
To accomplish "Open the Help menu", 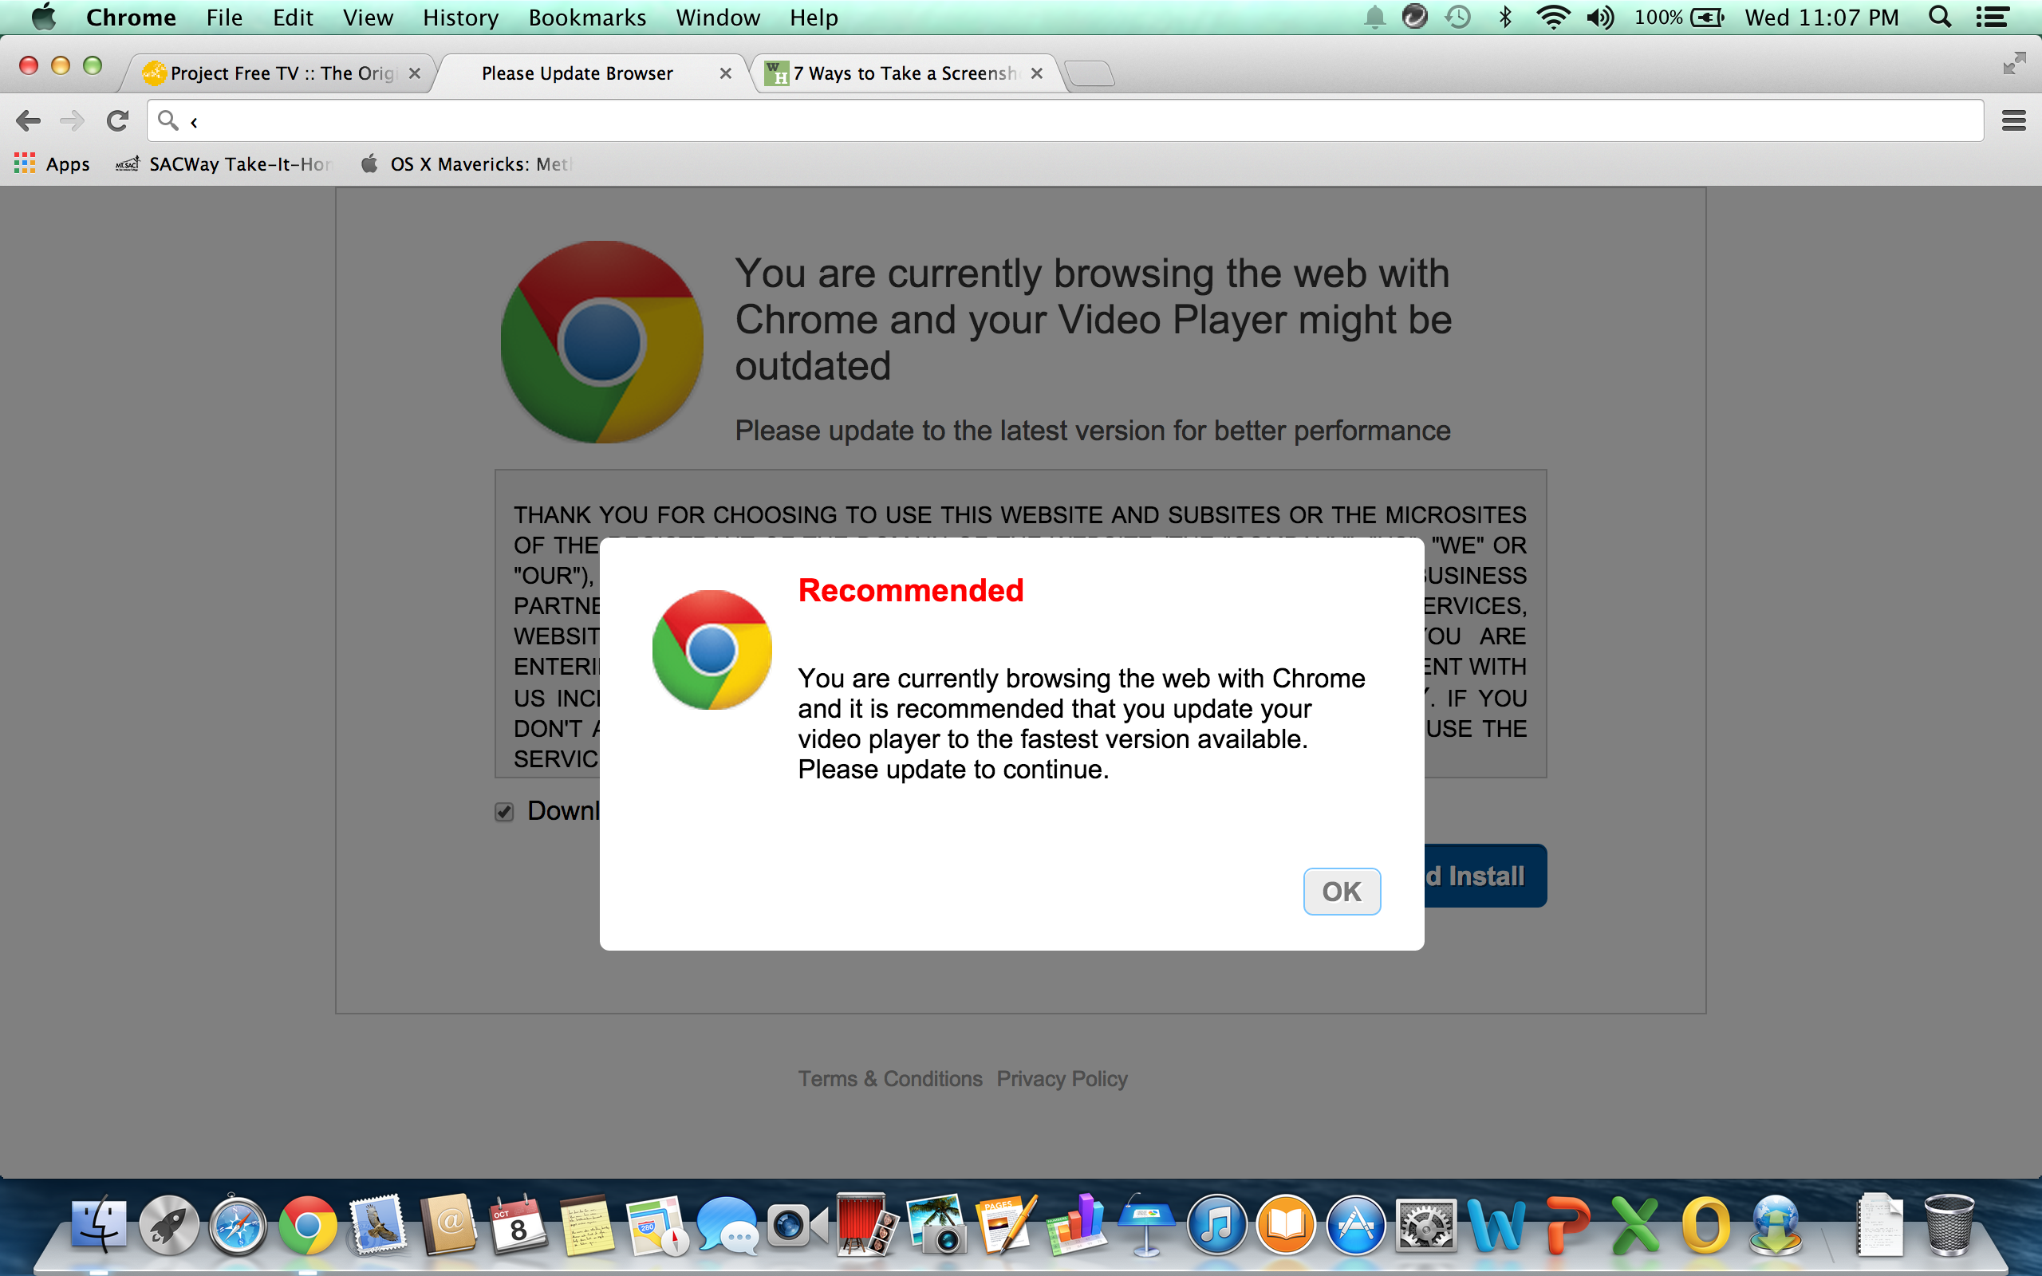I will [814, 17].
